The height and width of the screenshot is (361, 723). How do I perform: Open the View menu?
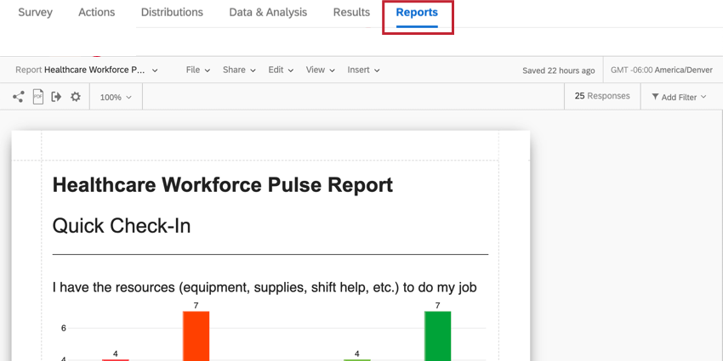point(320,70)
